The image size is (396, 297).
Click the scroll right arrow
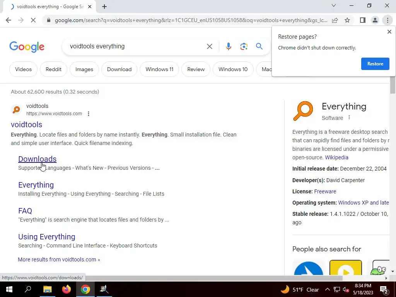pyautogui.click(x=386, y=278)
